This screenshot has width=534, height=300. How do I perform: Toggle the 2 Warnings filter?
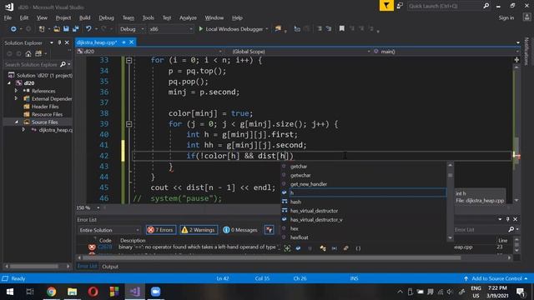point(199,230)
